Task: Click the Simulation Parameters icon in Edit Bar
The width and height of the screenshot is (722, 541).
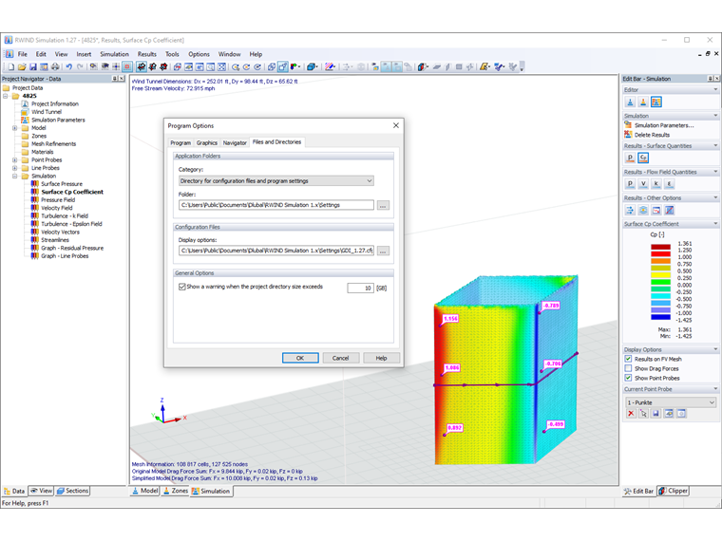Action: [x=628, y=124]
